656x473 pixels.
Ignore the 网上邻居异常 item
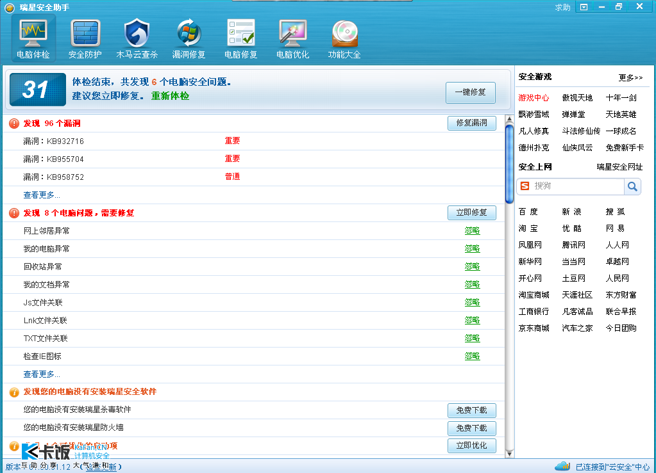pos(473,230)
